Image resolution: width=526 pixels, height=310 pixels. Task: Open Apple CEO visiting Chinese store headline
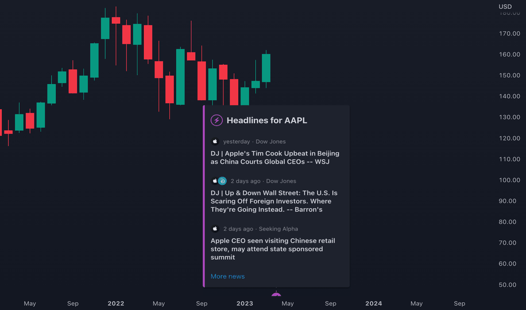[x=273, y=249]
